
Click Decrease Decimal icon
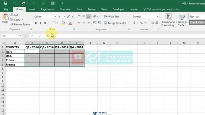pyautogui.click(x=157, y=23)
